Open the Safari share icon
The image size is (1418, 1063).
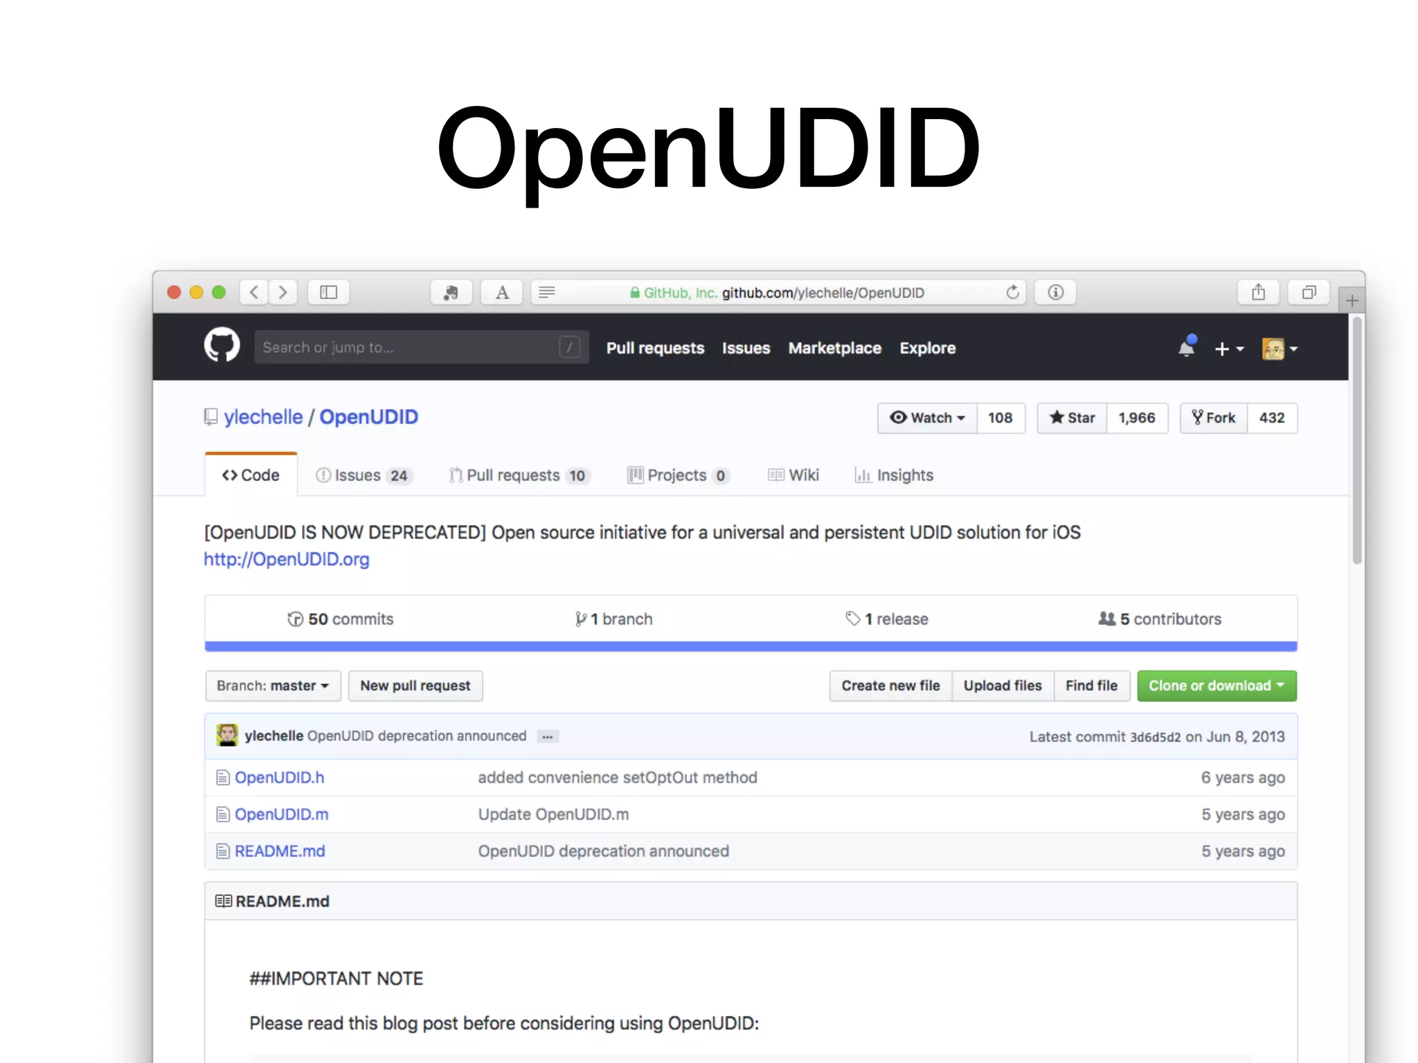1258,292
